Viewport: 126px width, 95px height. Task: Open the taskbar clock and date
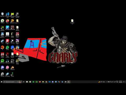point(120,82)
